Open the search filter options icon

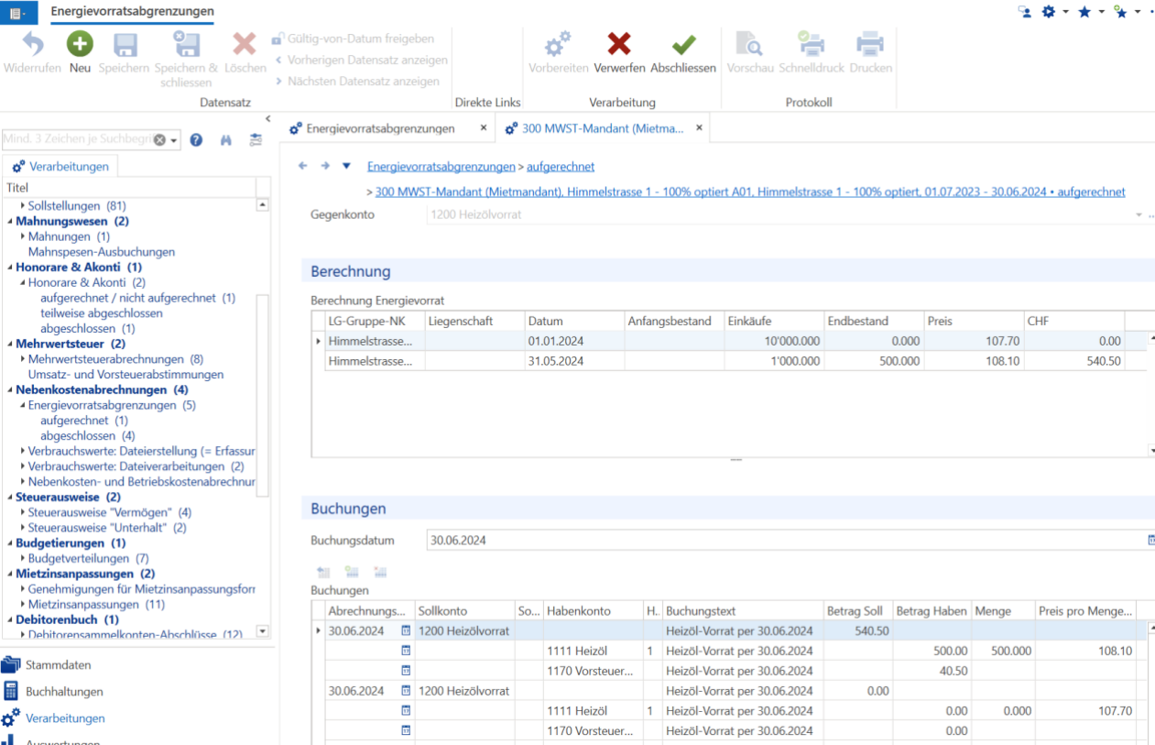pos(255,140)
